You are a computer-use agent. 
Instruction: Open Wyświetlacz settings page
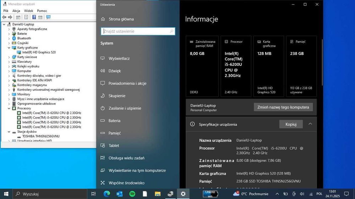tap(119, 58)
